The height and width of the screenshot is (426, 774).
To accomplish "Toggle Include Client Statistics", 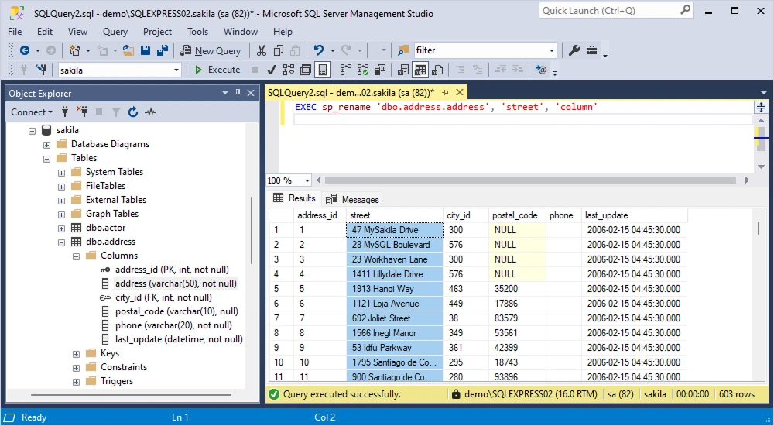I will pyautogui.click(x=379, y=70).
